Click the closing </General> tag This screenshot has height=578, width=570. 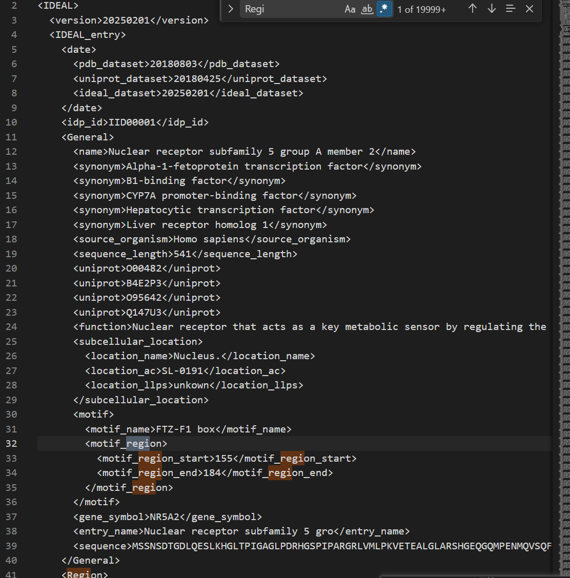(x=91, y=560)
